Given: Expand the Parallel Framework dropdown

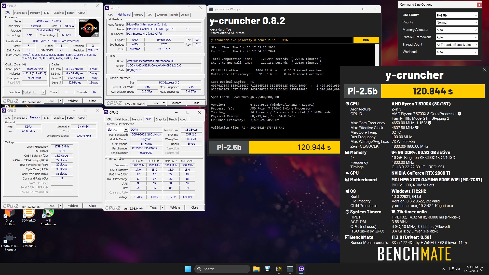Looking at the screenshot, I should pos(457,37).
